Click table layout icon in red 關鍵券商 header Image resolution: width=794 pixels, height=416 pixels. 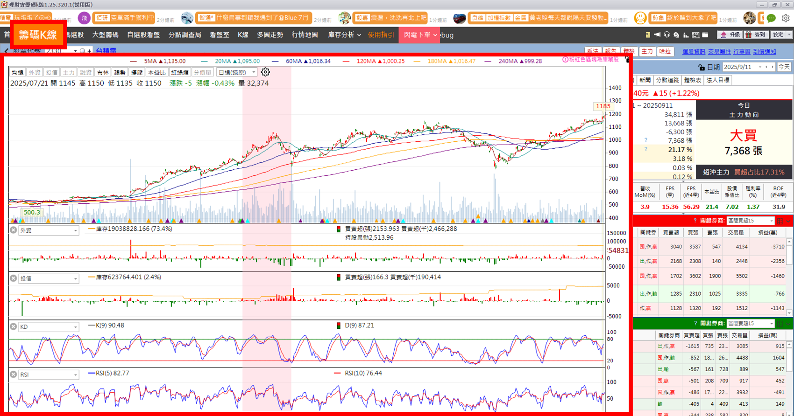(x=780, y=221)
